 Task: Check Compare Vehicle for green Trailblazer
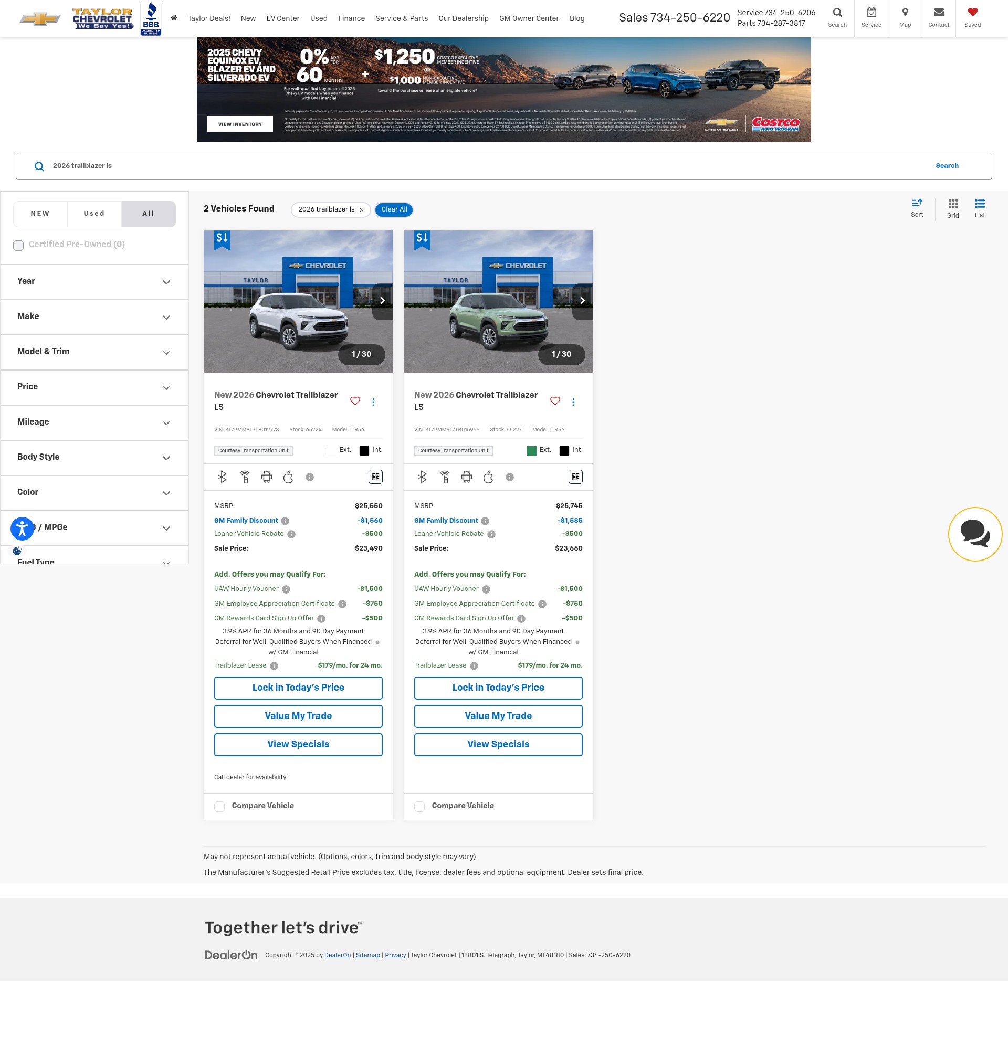point(419,806)
